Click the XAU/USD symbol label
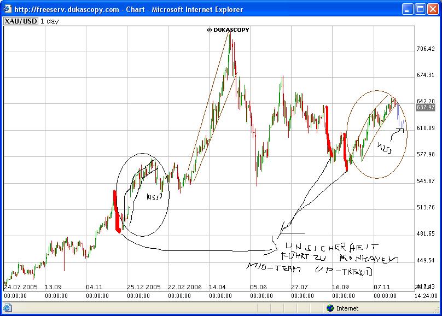The height and width of the screenshot is (316, 442). tap(19, 20)
